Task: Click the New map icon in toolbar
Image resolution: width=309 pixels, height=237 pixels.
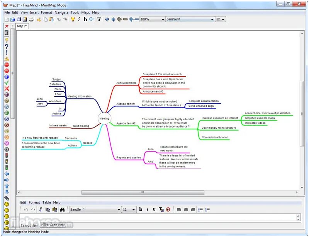Action: point(7,19)
